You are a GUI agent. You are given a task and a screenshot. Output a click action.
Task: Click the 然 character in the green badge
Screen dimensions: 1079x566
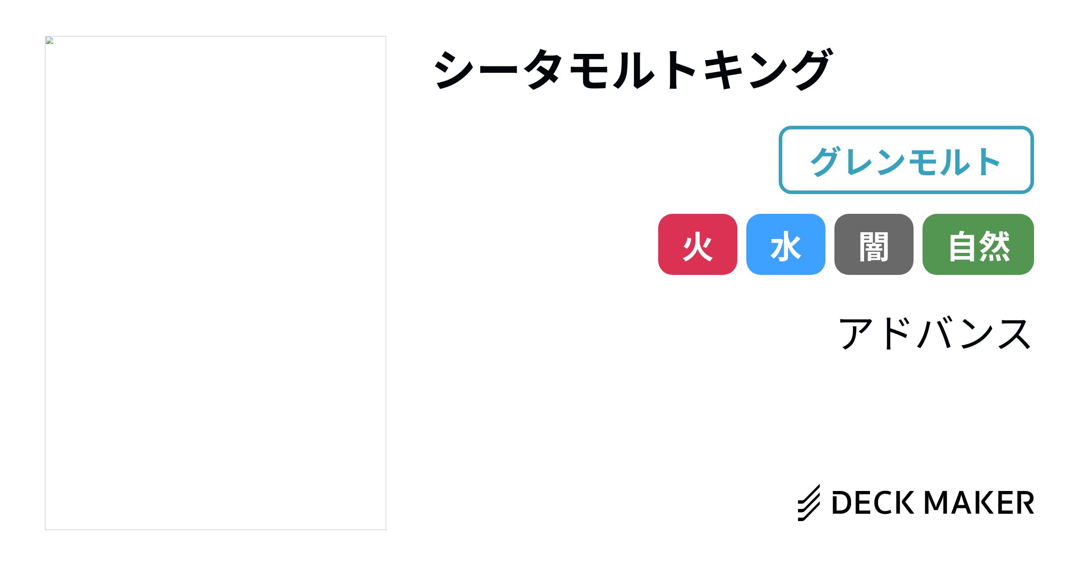(994, 245)
